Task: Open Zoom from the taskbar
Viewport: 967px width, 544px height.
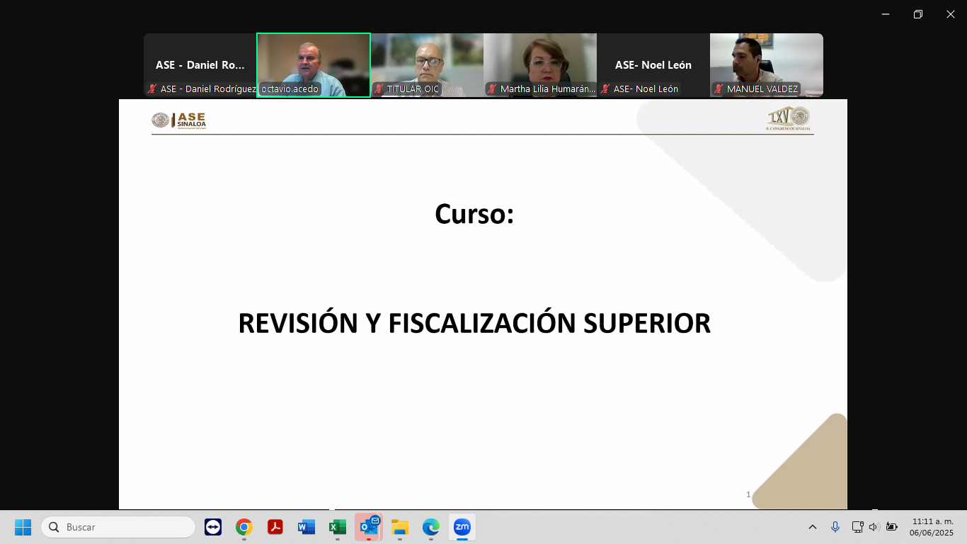Action: tap(462, 527)
